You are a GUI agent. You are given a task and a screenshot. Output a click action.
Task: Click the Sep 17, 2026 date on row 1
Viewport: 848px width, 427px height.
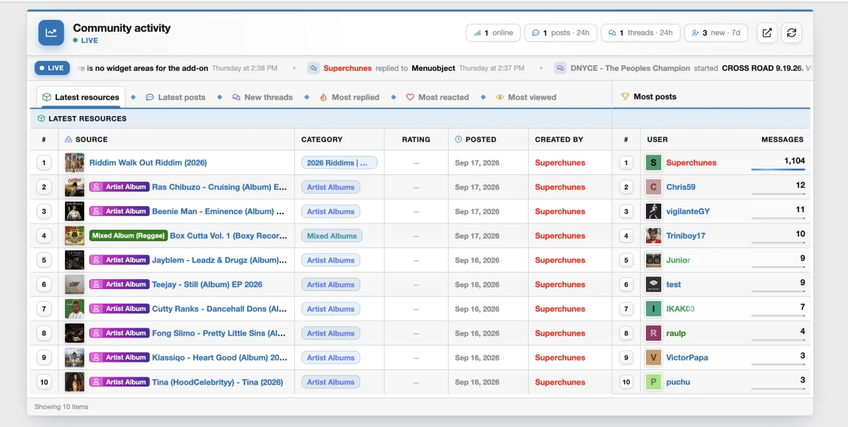[477, 162]
